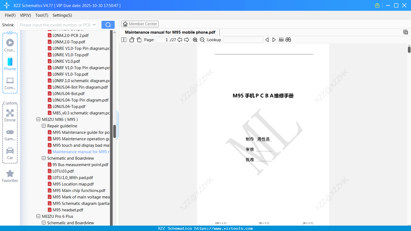
Task: Zoom out of the PDF page
Action: [x=202, y=40]
